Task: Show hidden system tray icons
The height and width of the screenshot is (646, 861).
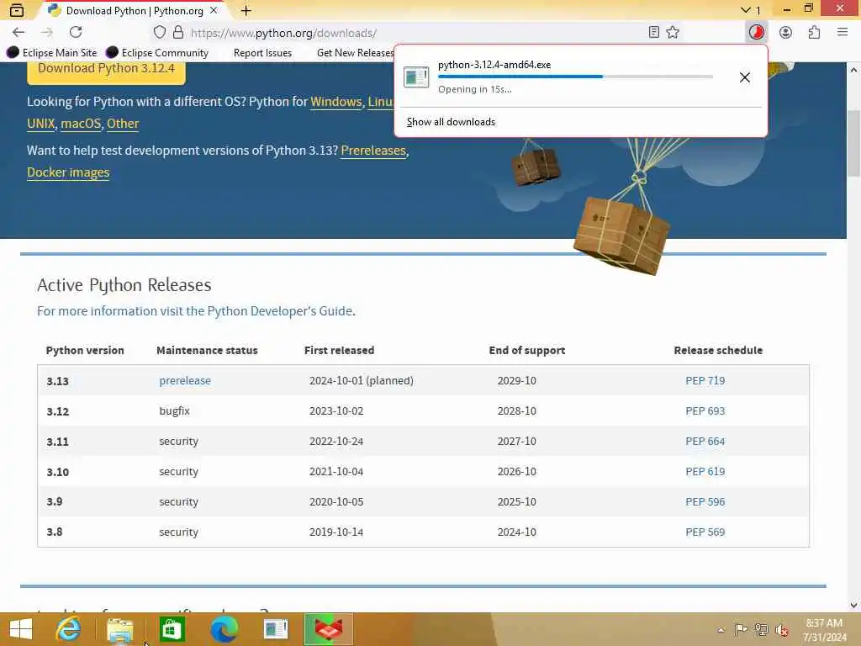Action: click(x=721, y=630)
